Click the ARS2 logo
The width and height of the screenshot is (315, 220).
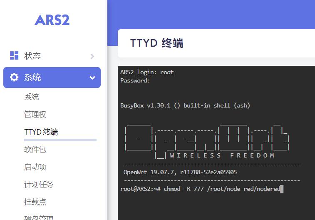pos(52,20)
